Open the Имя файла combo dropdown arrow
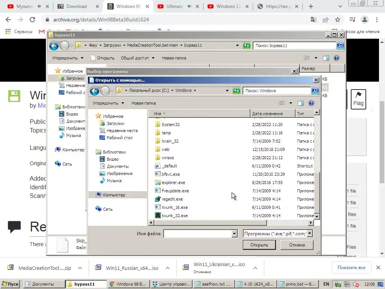The image size is (385, 289). click(x=235, y=234)
